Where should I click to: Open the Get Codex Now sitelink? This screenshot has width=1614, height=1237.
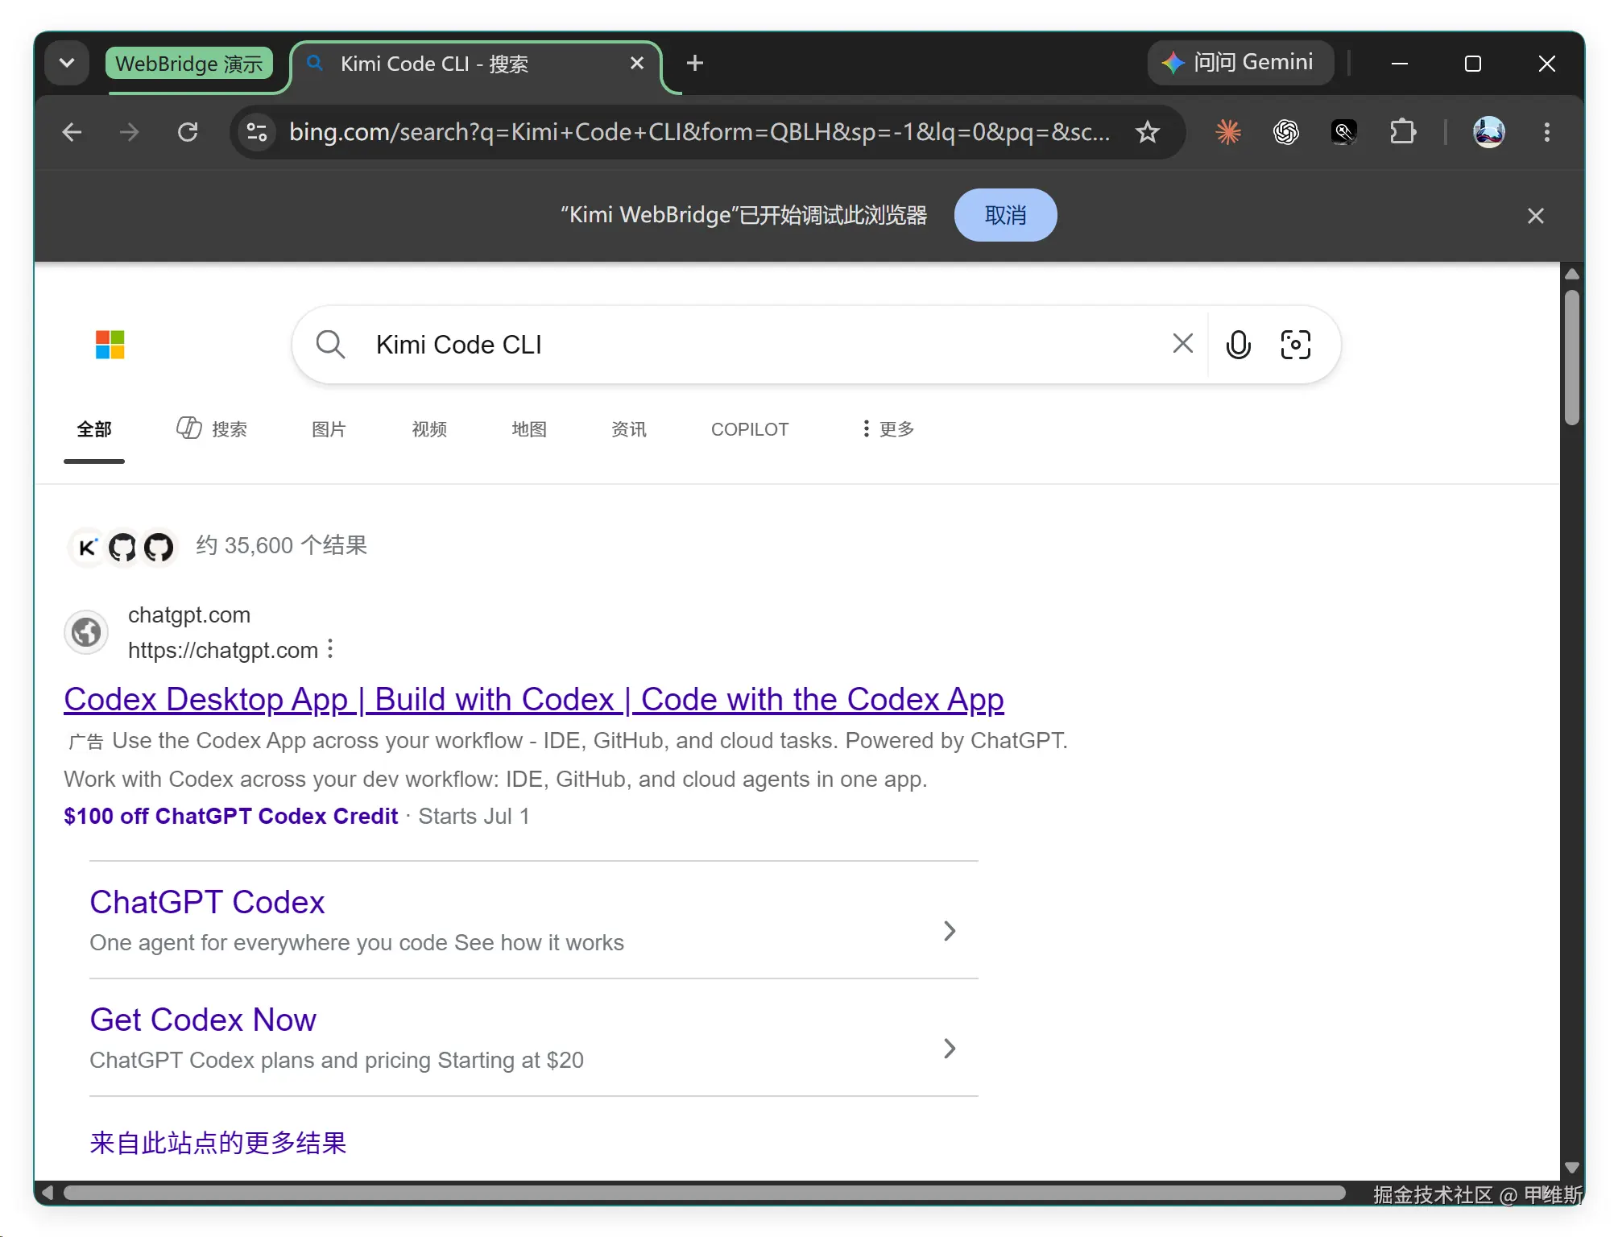pos(203,1020)
